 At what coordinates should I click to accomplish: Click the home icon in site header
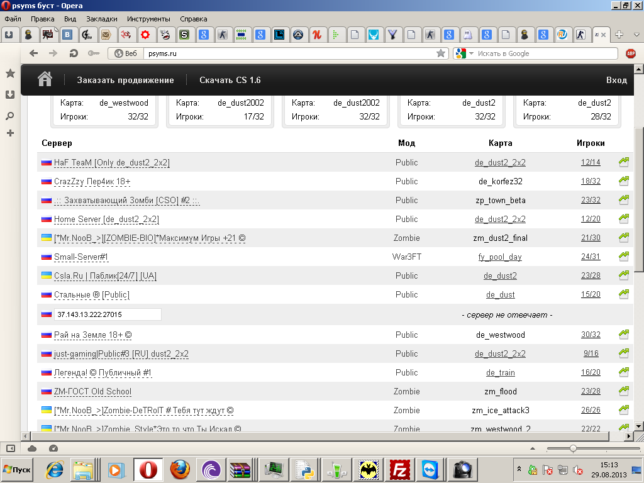tap(45, 79)
